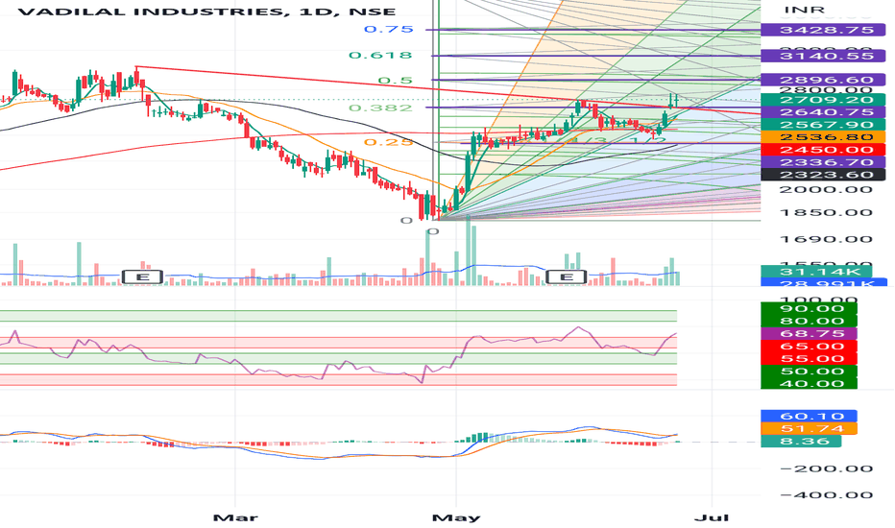This screenshot has height=528, width=895.
Task: Click the Mar date on time axis
Action: point(235,517)
